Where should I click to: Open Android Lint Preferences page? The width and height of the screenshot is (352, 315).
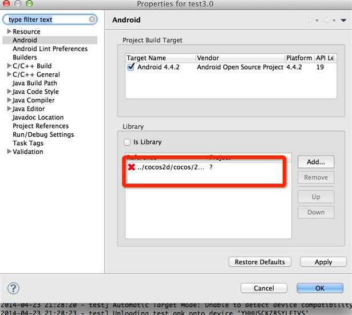[x=50, y=49]
